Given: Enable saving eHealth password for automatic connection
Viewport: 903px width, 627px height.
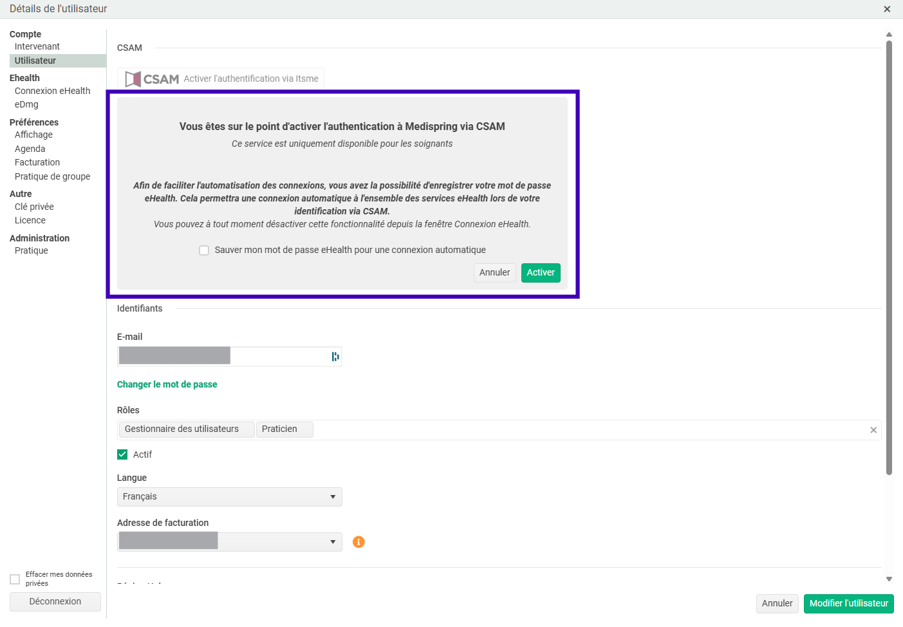Looking at the screenshot, I should [204, 250].
